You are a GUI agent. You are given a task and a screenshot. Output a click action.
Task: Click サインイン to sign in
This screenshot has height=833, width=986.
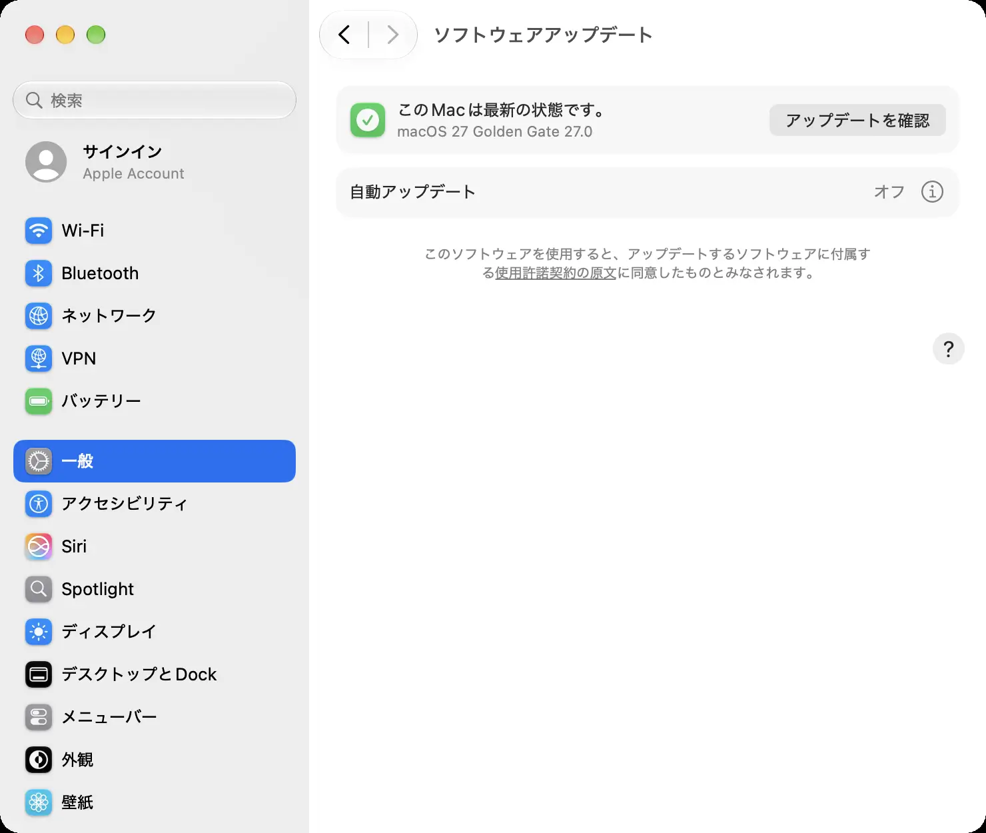[x=123, y=151]
